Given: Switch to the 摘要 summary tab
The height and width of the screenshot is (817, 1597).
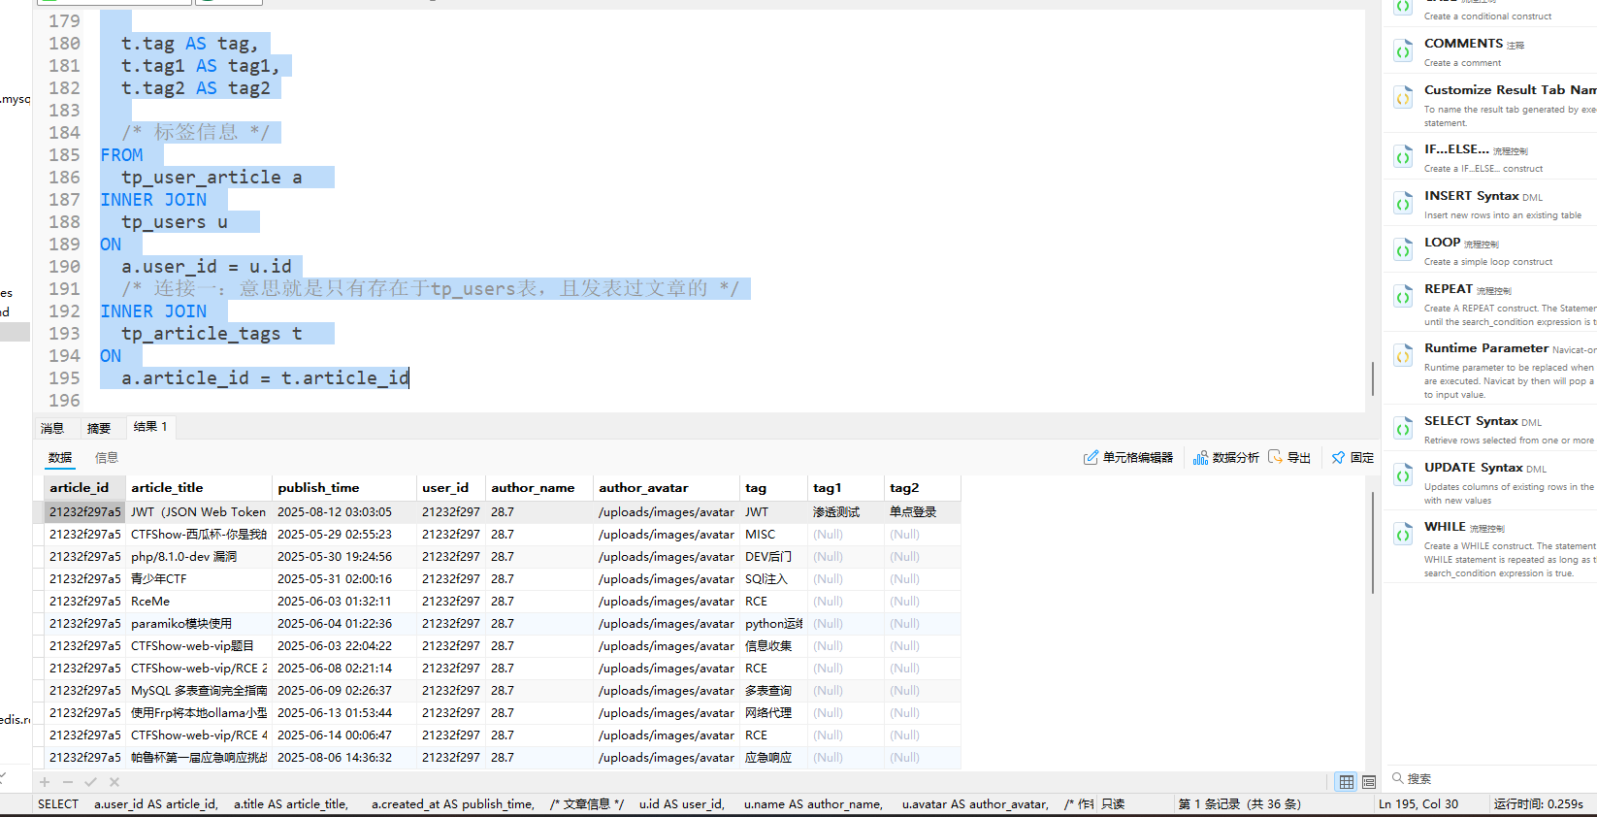Looking at the screenshot, I should point(99,428).
